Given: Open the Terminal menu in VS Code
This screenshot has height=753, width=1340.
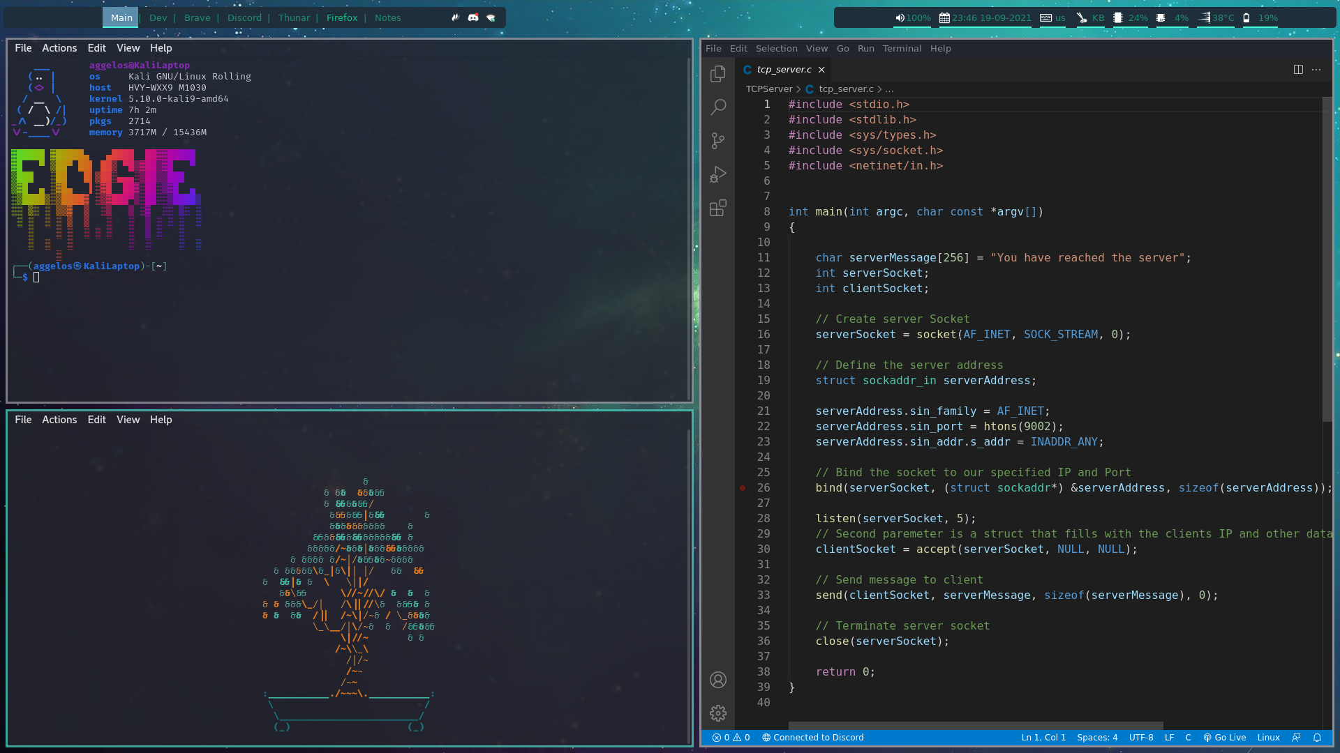Looking at the screenshot, I should tap(902, 48).
